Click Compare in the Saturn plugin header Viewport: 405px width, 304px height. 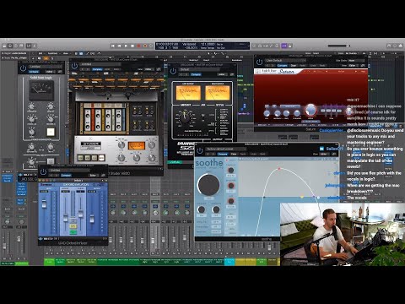tap(283, 65)
